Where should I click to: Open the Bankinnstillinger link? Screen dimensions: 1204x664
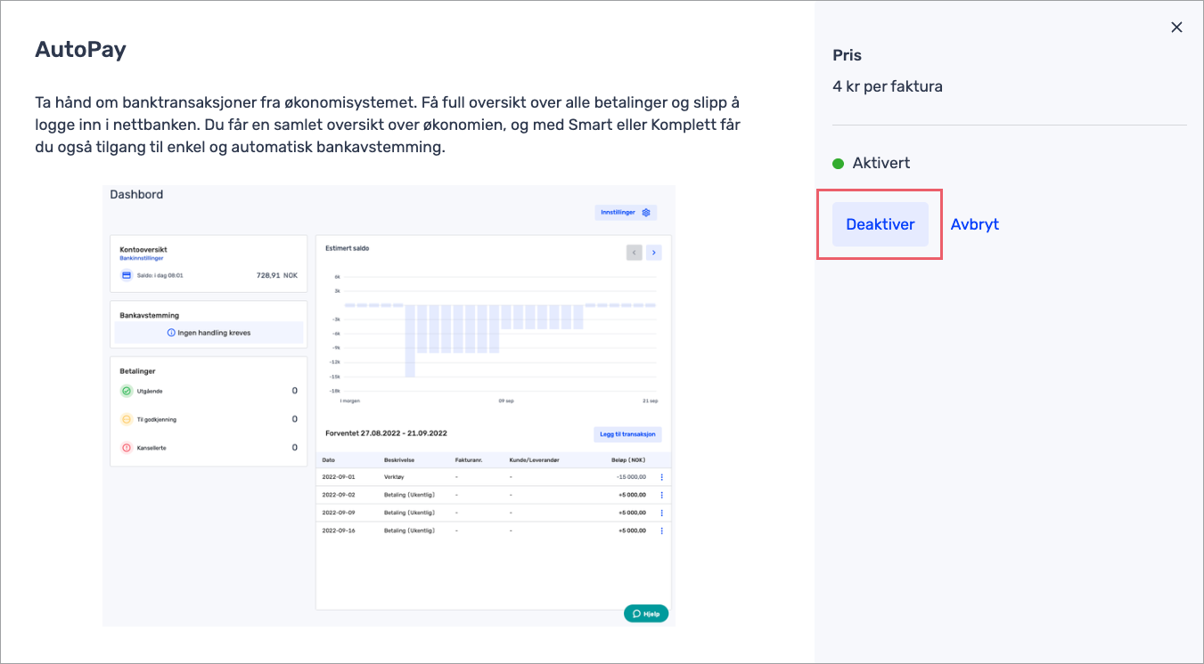click(141, 258)
